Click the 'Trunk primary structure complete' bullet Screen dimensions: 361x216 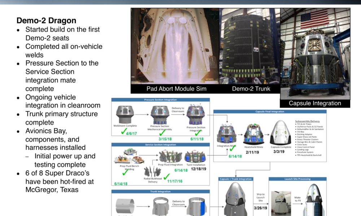point(61,118)
